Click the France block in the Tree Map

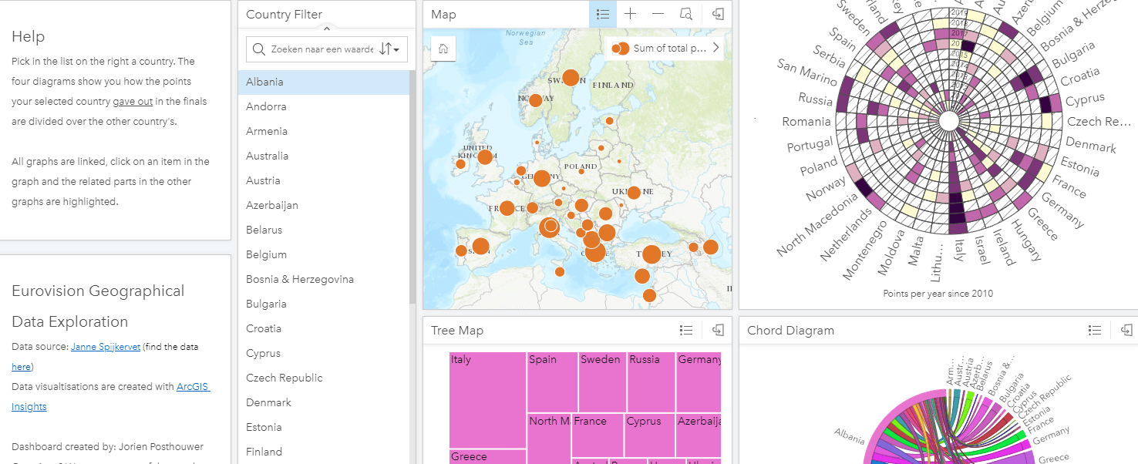click(x=598, y=435)
